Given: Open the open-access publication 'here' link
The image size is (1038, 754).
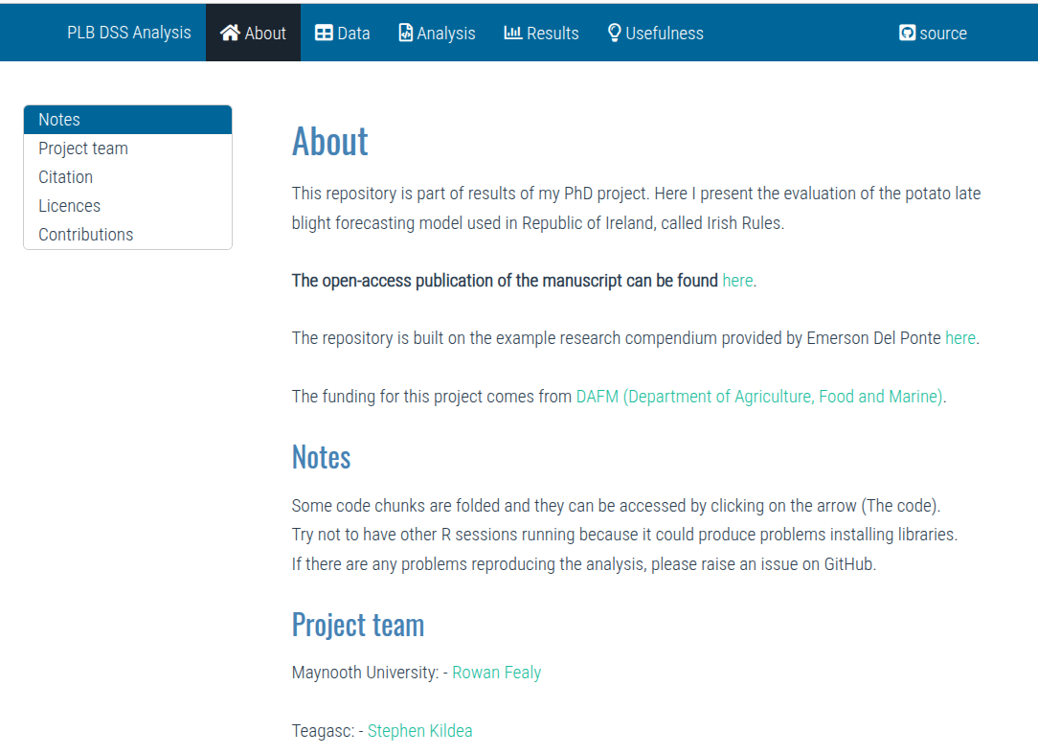Looking at the screenshot, I should (737, 281).
